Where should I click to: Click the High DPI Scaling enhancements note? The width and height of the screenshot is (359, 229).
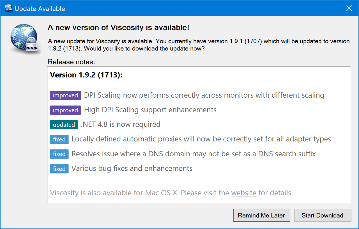150,110
